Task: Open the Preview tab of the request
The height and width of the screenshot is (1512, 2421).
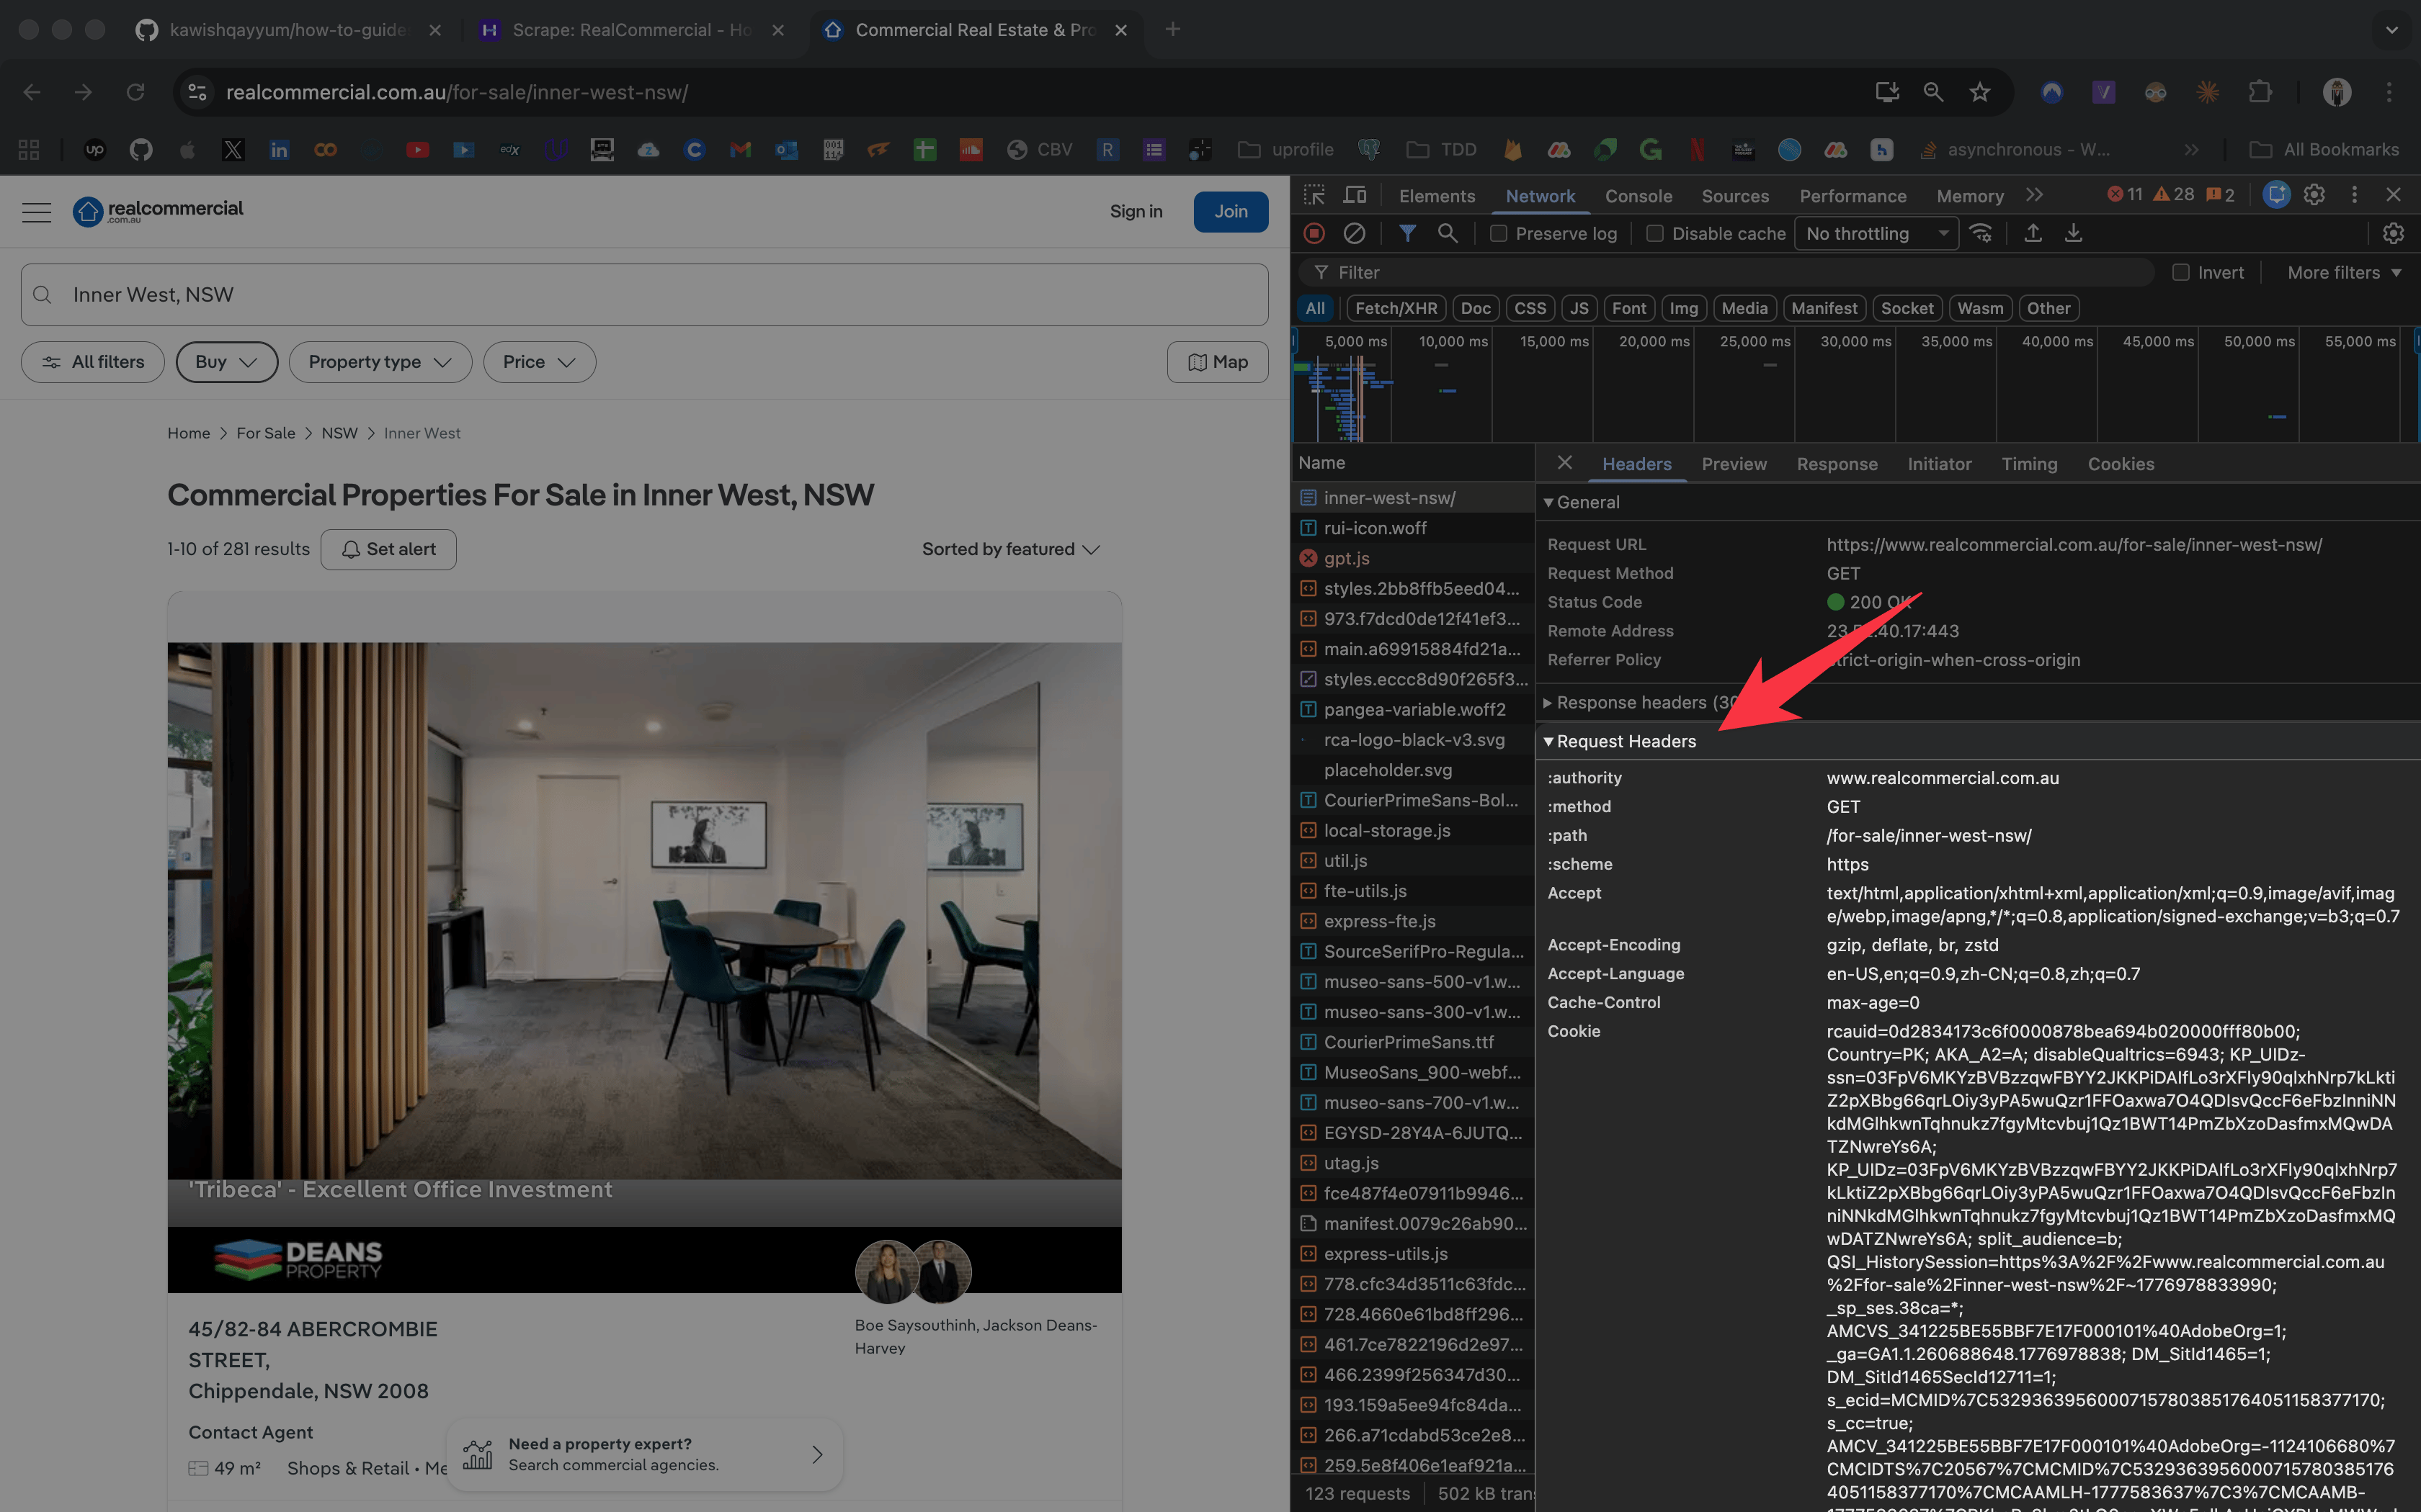Action: pos(1734,464)
